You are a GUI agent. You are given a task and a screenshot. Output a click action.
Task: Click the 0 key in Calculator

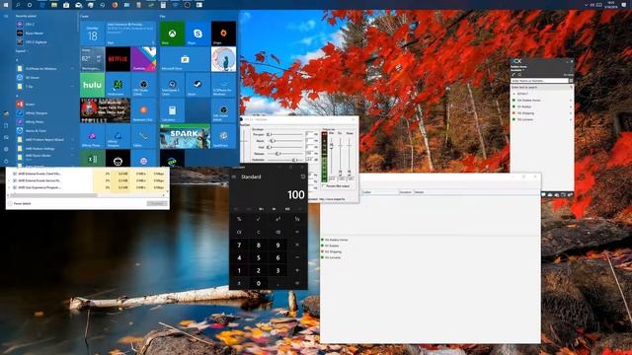click(x=259, y=283)
